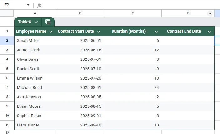The width and height of the screenshot is (220, 134).
Task: Select column C header
Action: [x=133, y=13]
